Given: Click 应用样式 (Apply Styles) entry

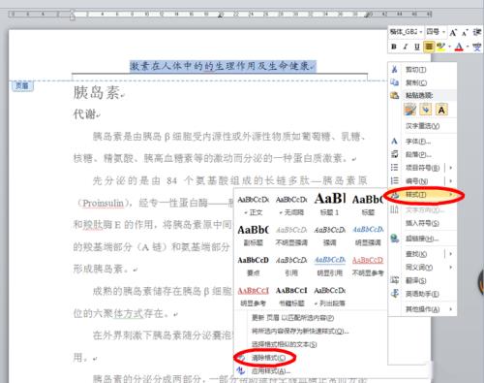Looking at the screenshot, I should [x=270, y=371].
